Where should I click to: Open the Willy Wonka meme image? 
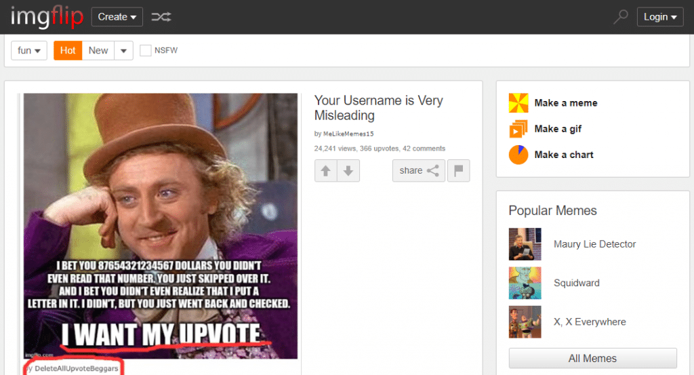161,226
